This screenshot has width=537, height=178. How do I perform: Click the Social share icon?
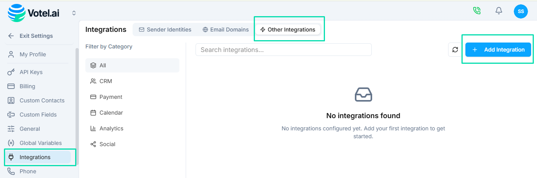click(93, 144)
